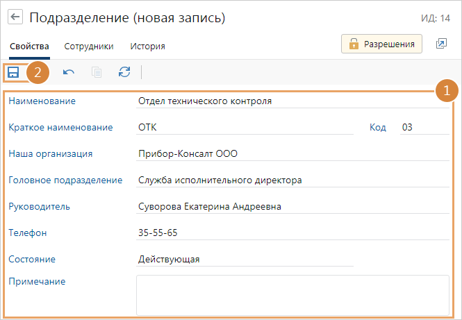The width and height of the screenshot is (462, 320).
Task: Save the record with the diskette icon
Action: coord(13,71)
